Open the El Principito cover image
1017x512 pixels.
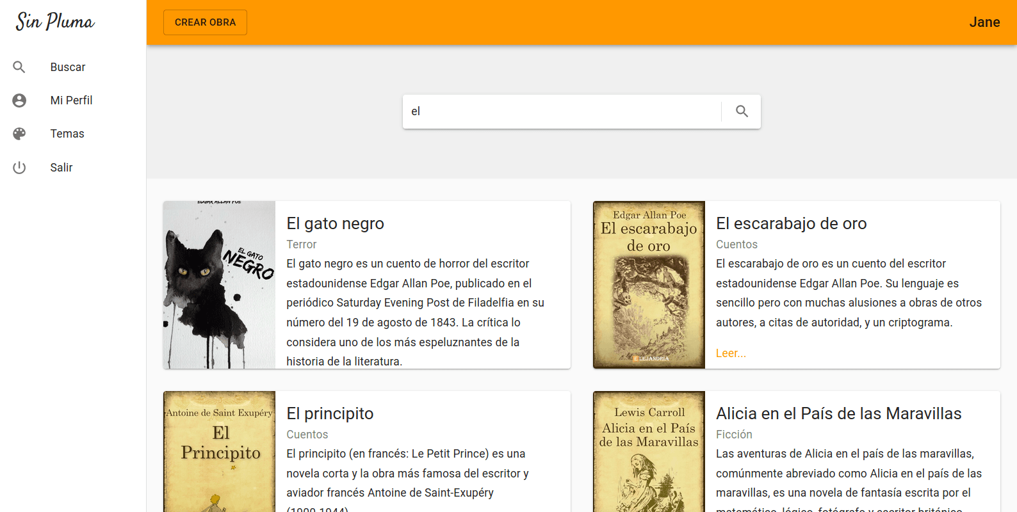[x=219, y=452]
